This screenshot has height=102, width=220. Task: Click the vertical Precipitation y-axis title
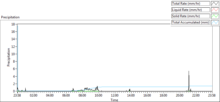point(9,57)
